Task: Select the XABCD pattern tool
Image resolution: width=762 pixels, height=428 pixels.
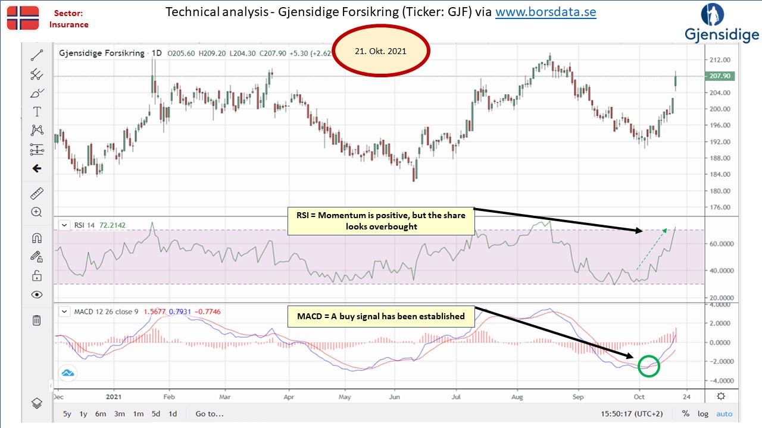Action: tap(37, 130)
